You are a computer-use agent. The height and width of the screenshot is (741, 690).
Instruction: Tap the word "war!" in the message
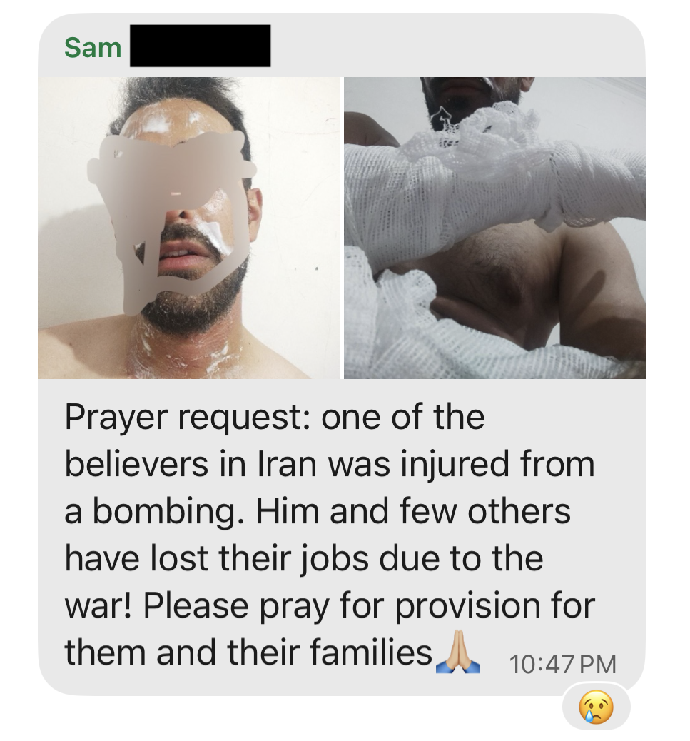99,605
